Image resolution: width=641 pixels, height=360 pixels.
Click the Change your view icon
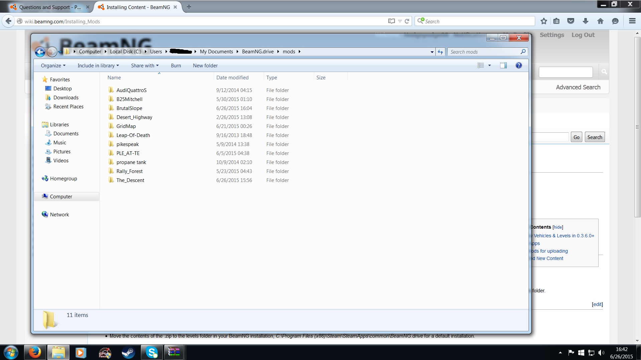481,65
